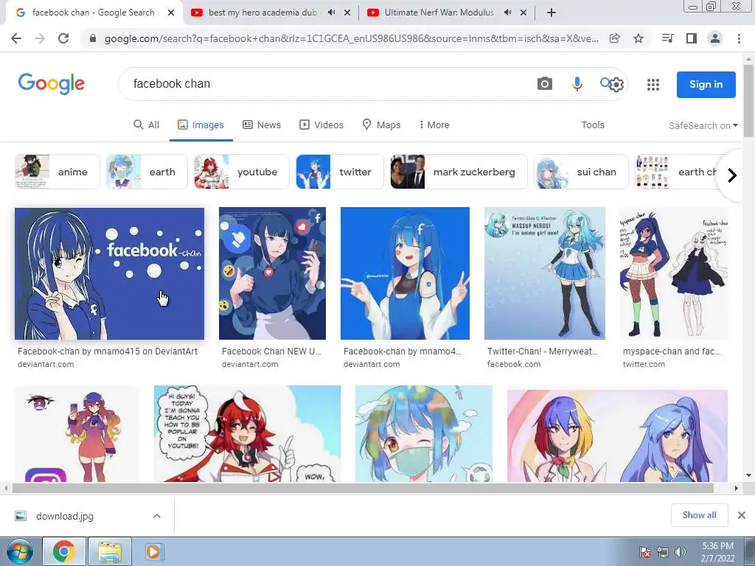Switch to the Ultimate Nerf War tab
Image resolution: width=755 pixels, height=566 pixels.
[439, 13]
